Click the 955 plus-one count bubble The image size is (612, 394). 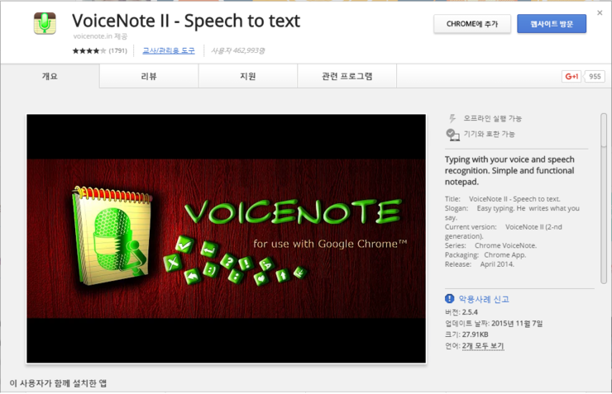tap(595, 76)
